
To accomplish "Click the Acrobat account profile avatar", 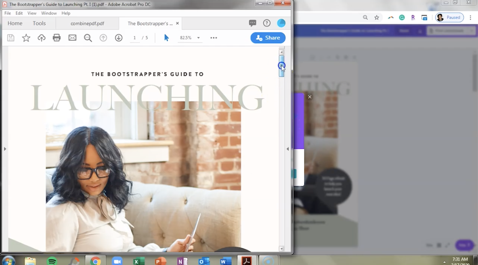I will (281, 23).
